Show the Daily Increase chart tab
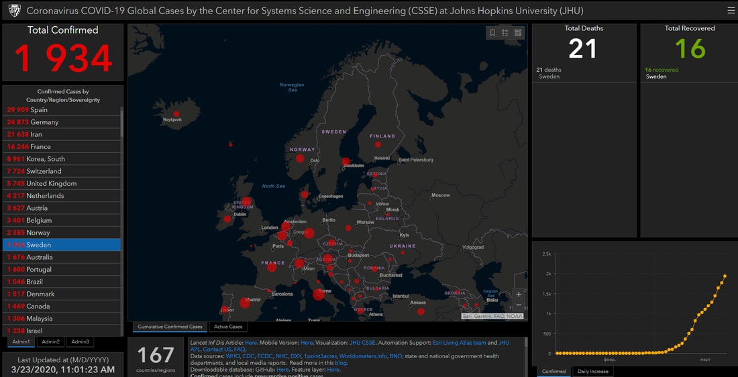The image size is (738, 377). (592, 372)
